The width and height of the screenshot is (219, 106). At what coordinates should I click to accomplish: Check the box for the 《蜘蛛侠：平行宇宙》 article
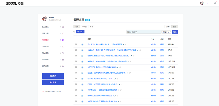click(x=76, y=50)
